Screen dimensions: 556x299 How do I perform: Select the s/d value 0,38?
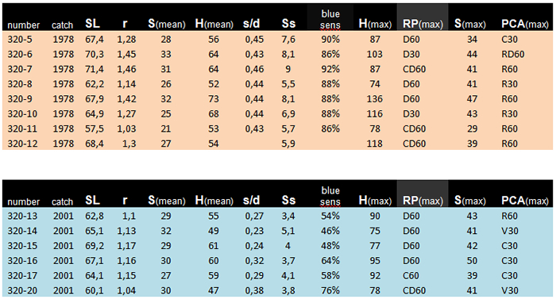[x=254, y=290]
